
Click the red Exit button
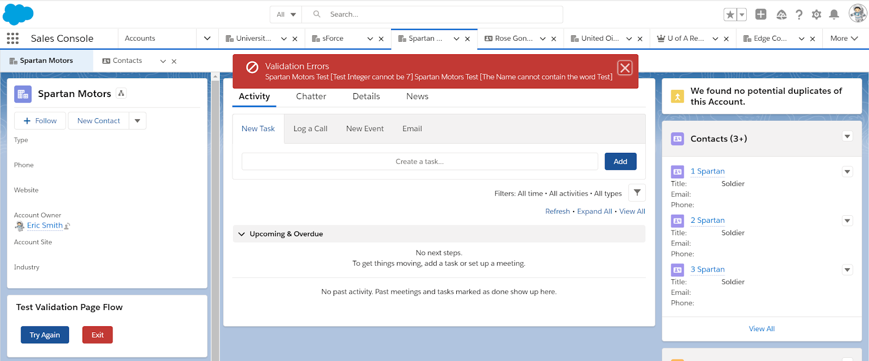[x=98, y=335]
